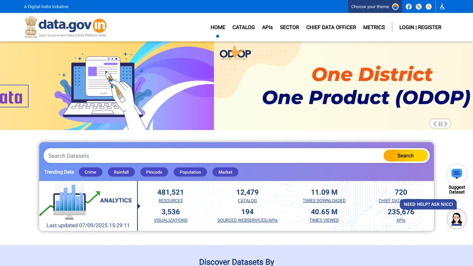Open the SECTOR menu item

pos(289,27)
